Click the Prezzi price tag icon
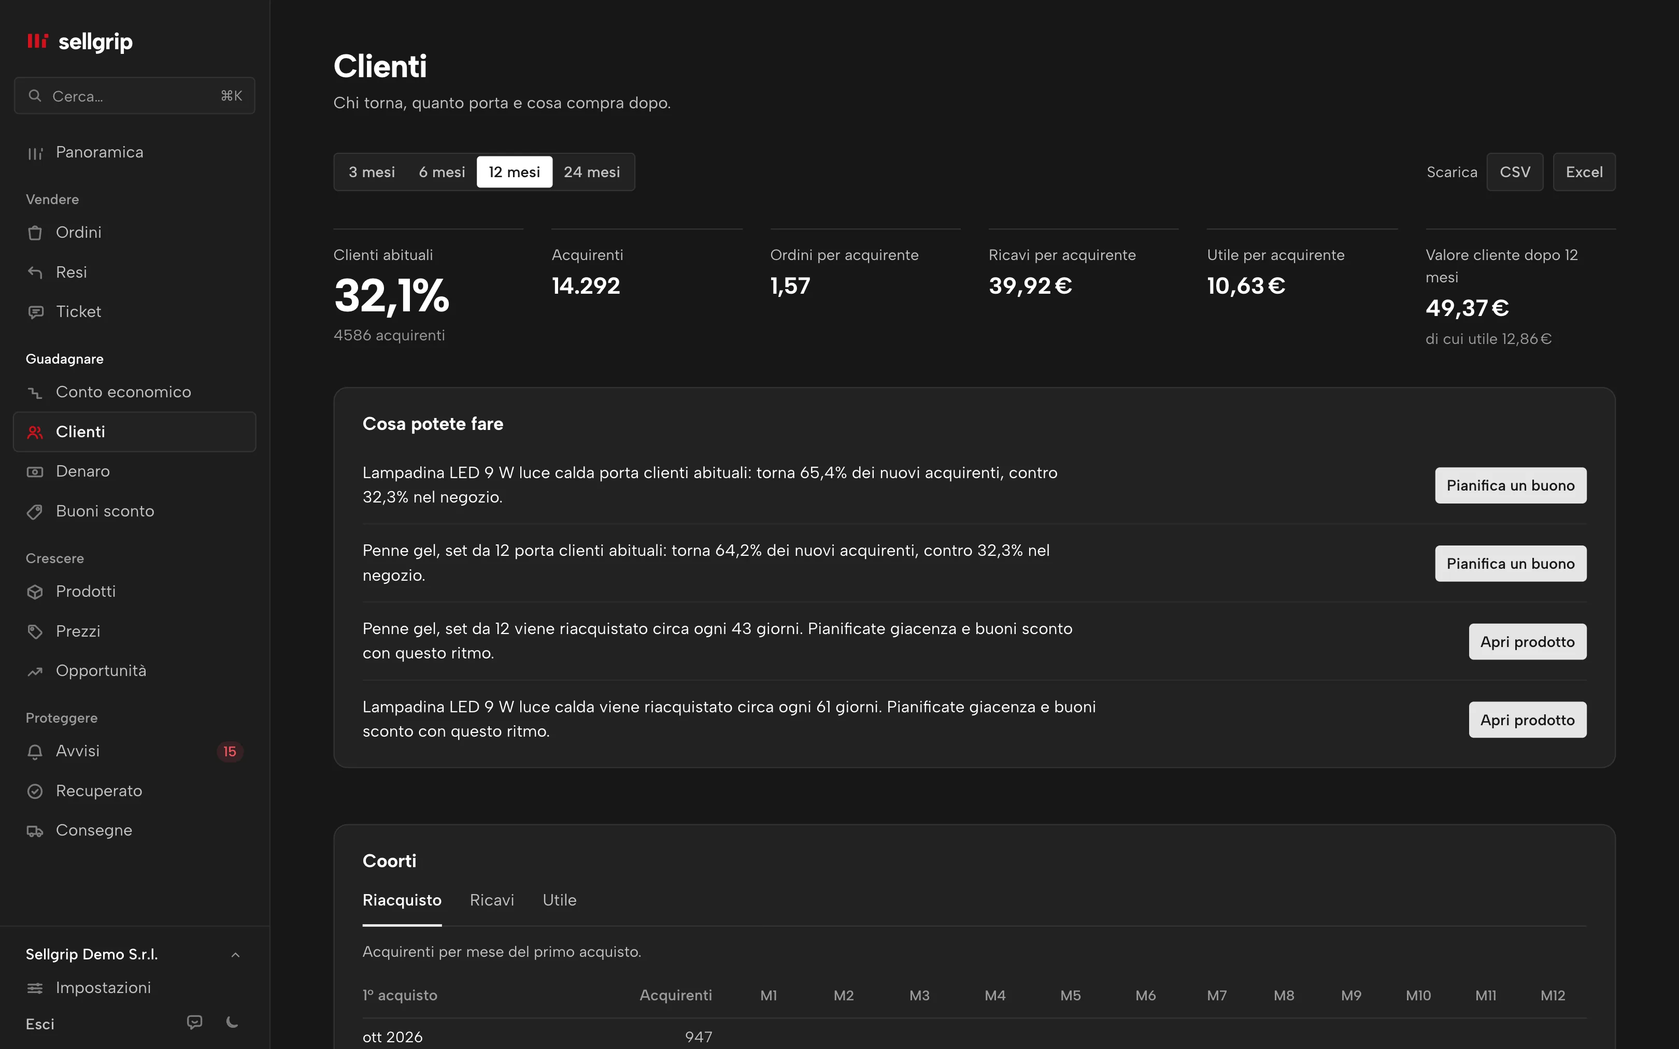Viewport: 1679px width, 1049px height. (x=35, y=631)
